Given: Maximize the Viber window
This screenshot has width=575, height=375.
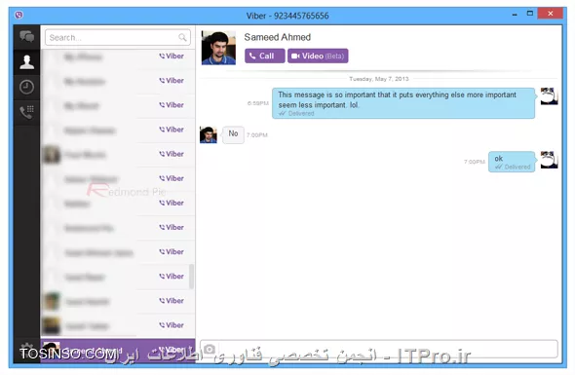Looking at the screenshot, I should pyautogui.click(x=530, y=14).
